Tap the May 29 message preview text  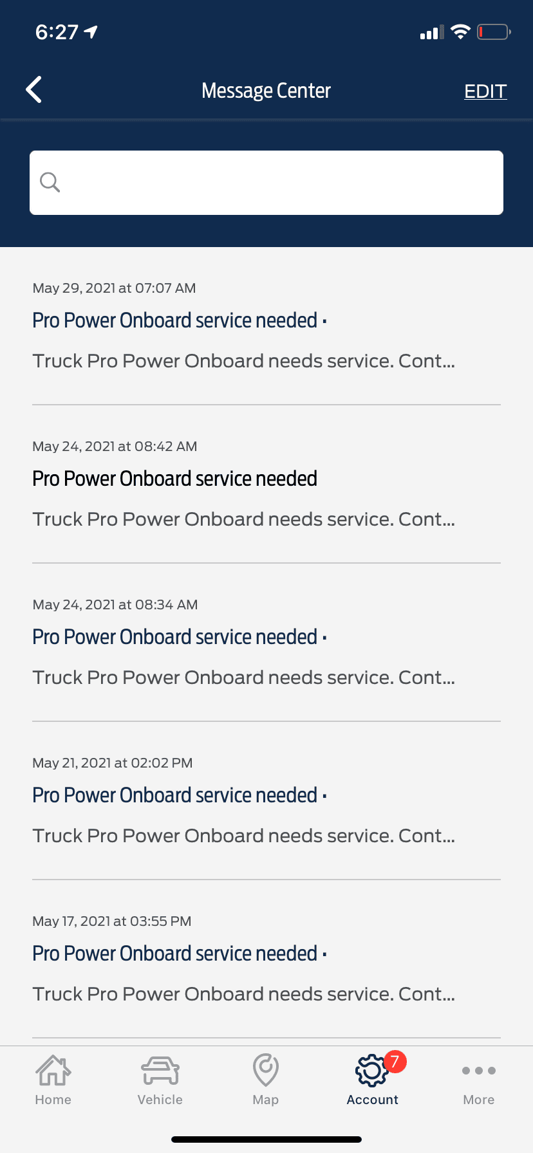[244, 361]
